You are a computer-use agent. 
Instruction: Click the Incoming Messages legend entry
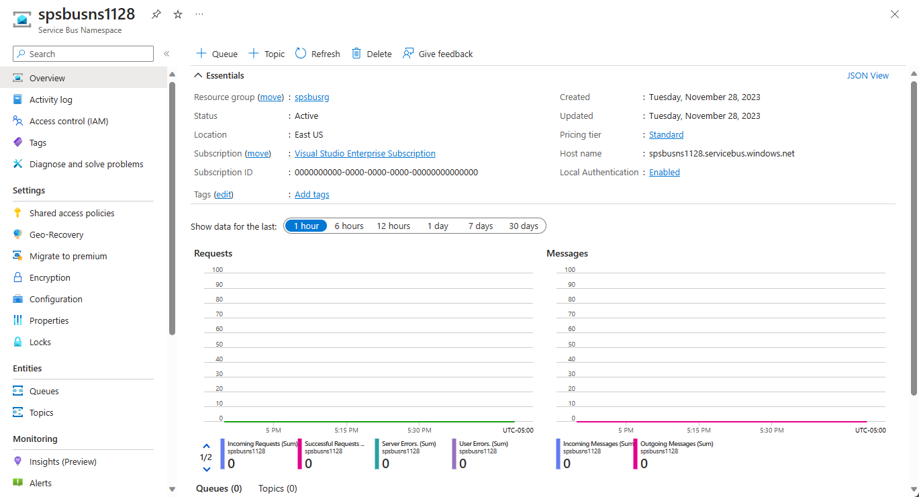point(595,454)
